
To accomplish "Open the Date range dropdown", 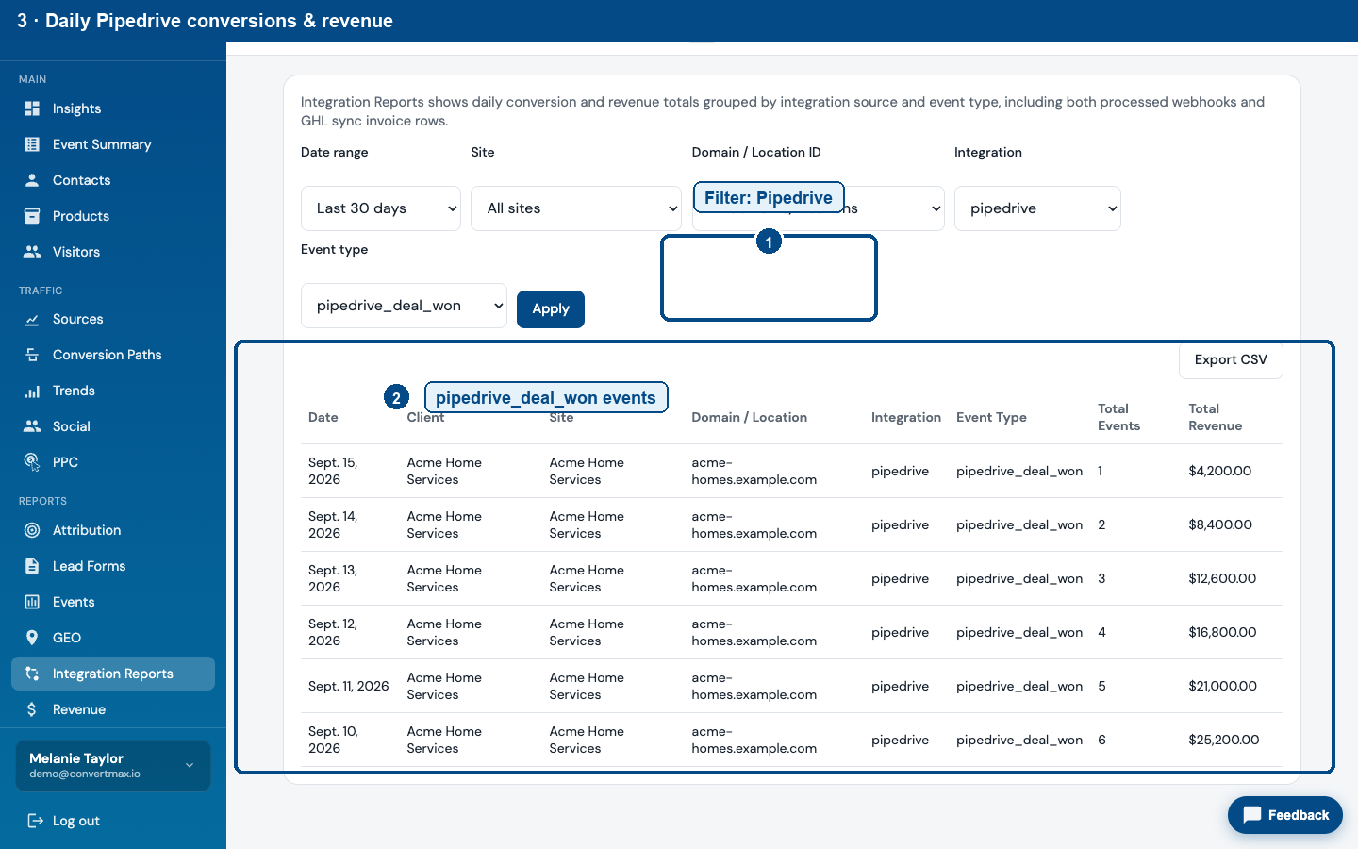I will 381,208.
